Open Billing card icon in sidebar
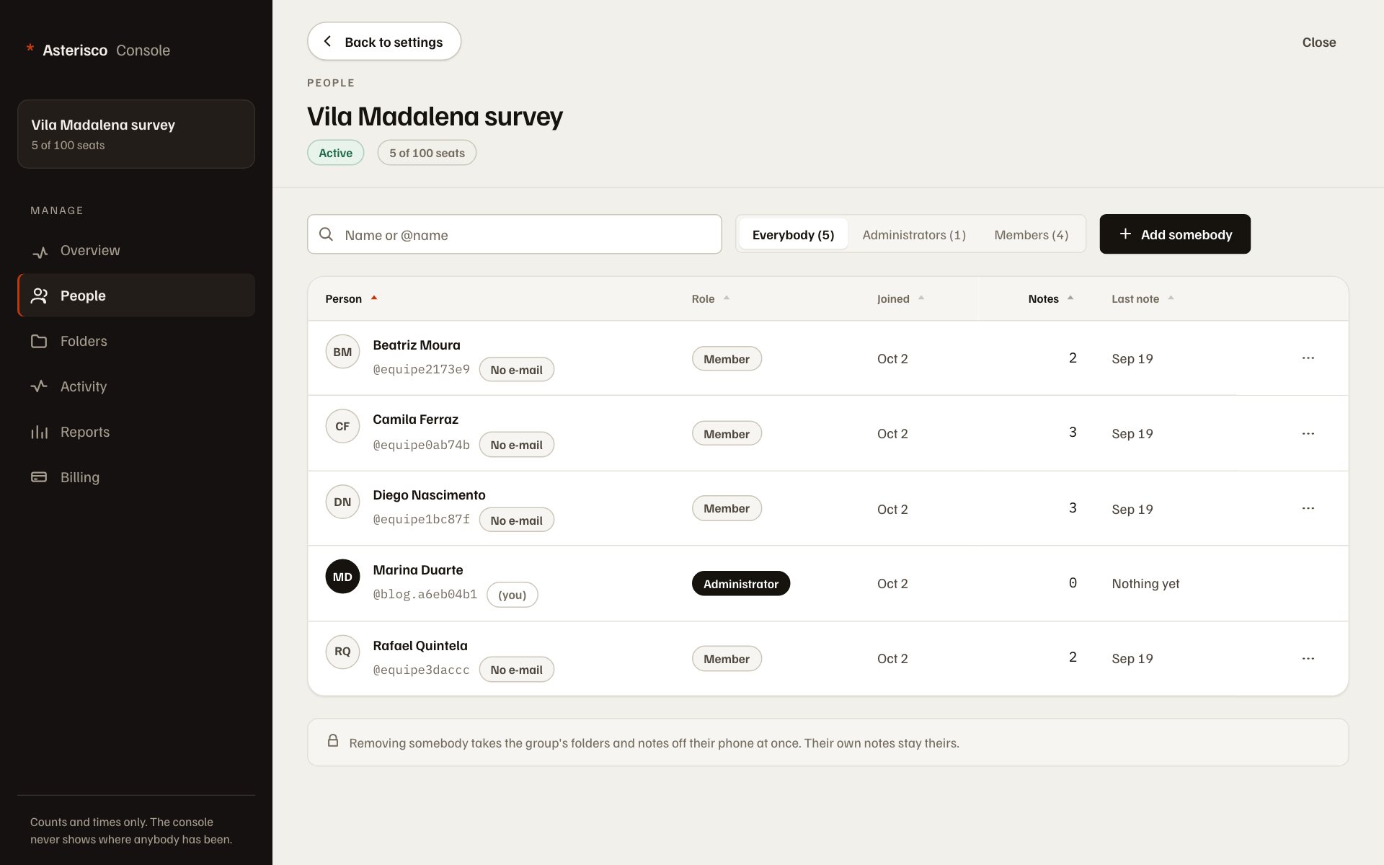 (39, 477)
